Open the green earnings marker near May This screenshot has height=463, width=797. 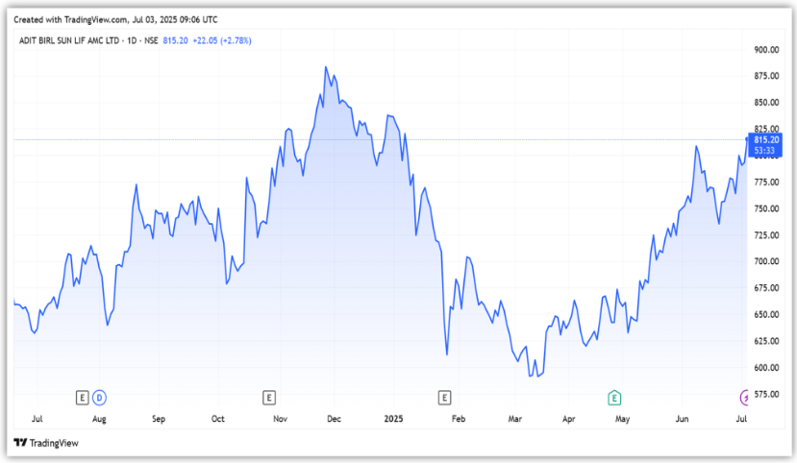(x=614, y=397)
